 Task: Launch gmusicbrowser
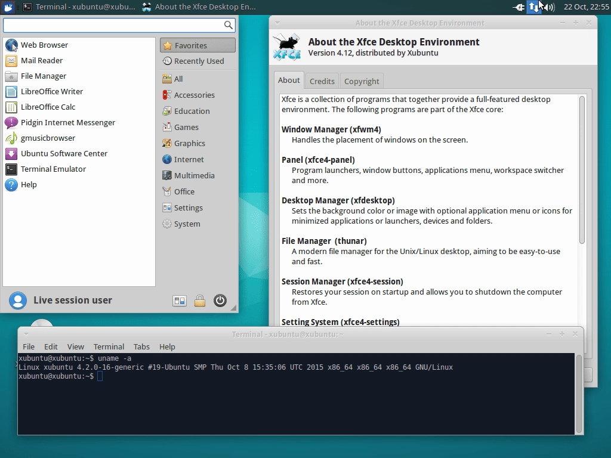tap(79, 138)
